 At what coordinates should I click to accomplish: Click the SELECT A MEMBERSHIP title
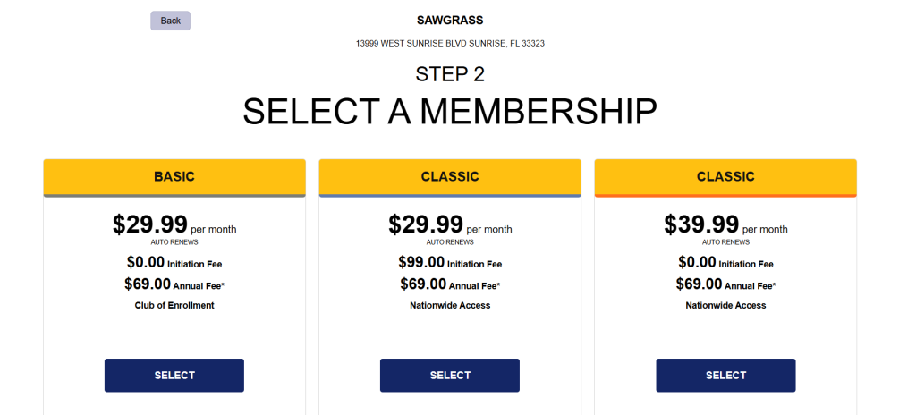[x=450, y=112]
